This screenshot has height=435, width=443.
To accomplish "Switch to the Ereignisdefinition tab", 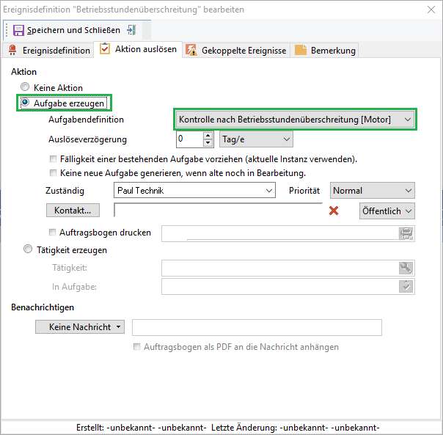I will (48, 51).
